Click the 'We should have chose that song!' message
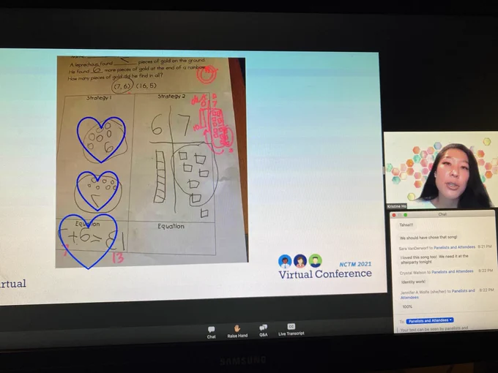Image resolution: width=498 pixels, height=373 pixels. pyautogui.click(x=428, y=237)
